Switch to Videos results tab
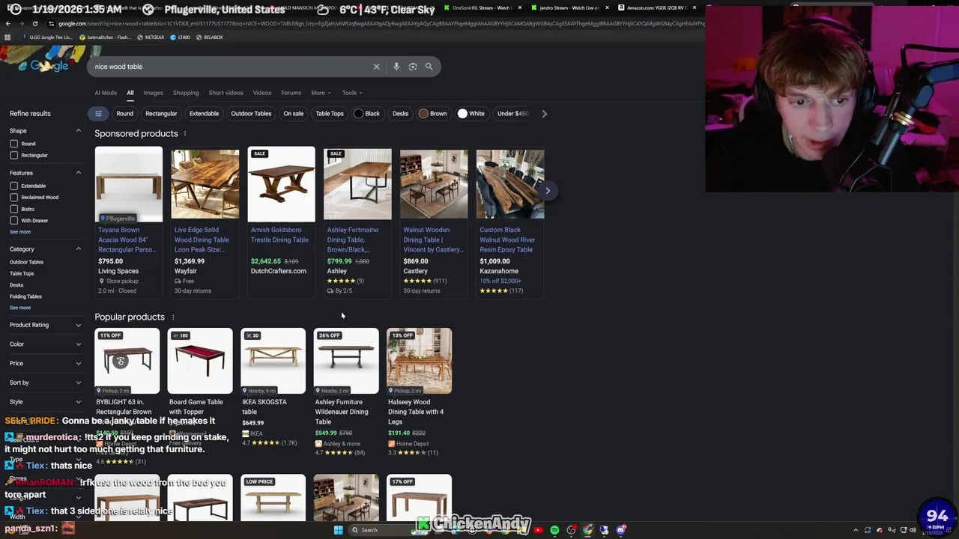The height and width of the screenshot is (539, 959). (x=261, y=93)
